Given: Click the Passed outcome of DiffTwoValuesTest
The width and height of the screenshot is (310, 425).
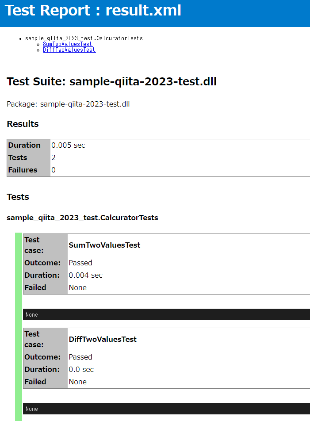Looking at the screenshot, I should (x=80, y=357).
